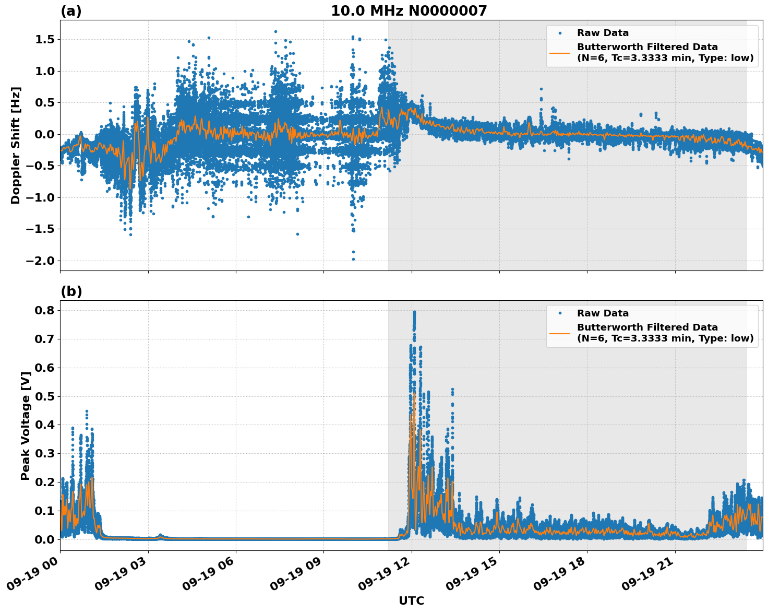Click the tallest voltage spike in panel (b)

pyautogui.click(x=414, y=312)
